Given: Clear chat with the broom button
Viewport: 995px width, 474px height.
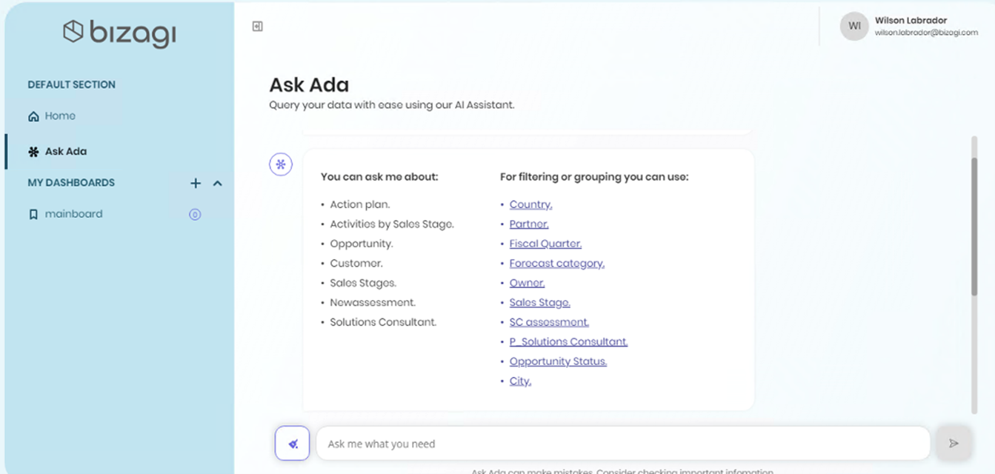Looking at the screenshot, I should coord(292,443).
